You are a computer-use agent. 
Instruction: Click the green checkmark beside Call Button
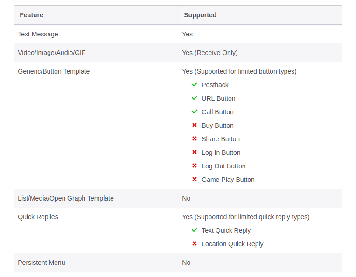(195, 112)
